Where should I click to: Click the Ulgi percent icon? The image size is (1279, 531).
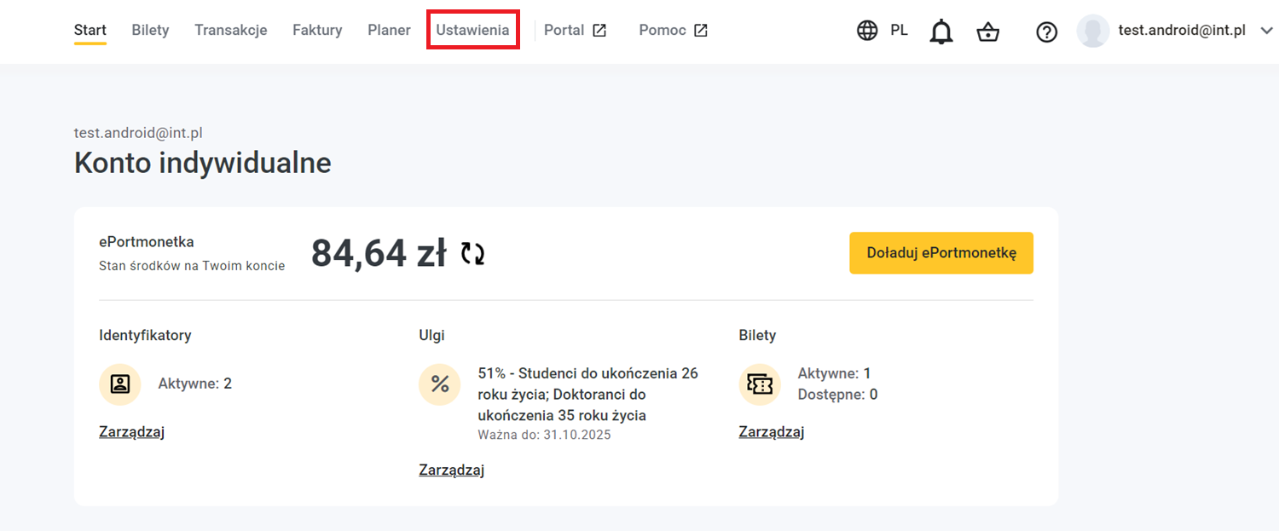pyautogui.click(x=440, y=384)
